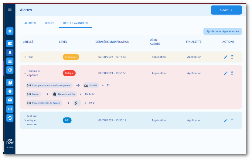Switch to the RÈGLES tab
This screenshot has height=160, width=252.
[49, 23]
